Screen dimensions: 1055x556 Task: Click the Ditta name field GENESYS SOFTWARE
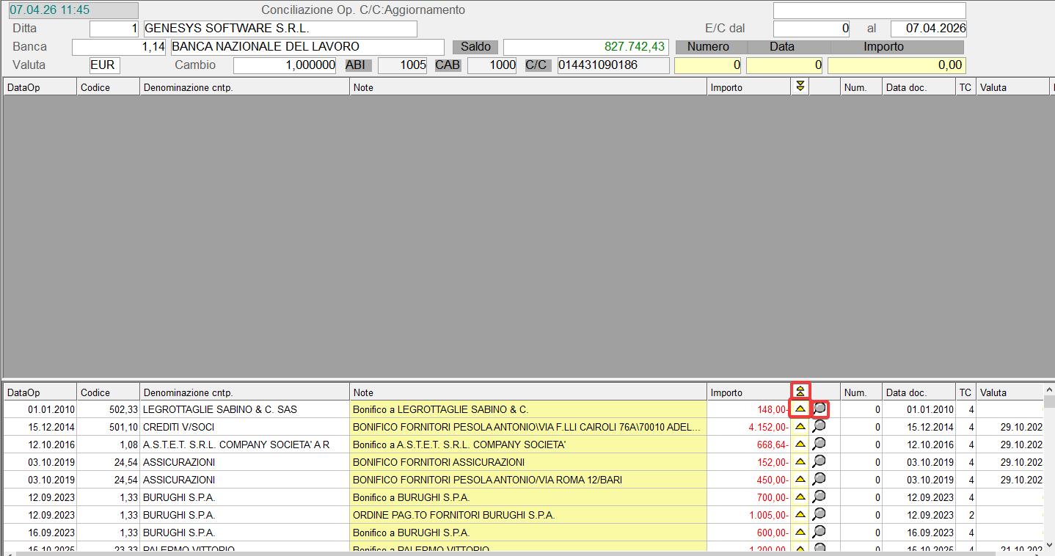click(x=280, y=29)
